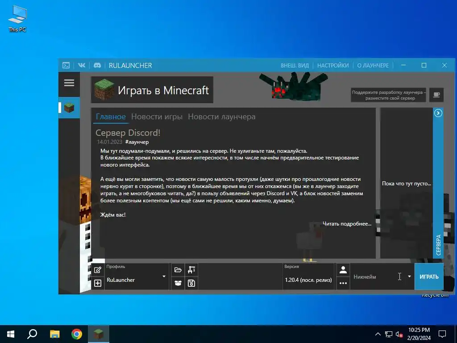
Task: Edit the current profile pencil icon
Action: (98, 270)
